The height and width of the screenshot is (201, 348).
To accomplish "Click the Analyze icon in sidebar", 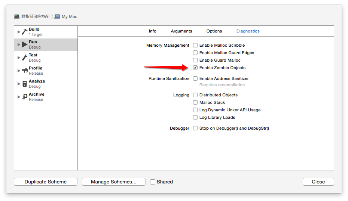I will point(25,84).
